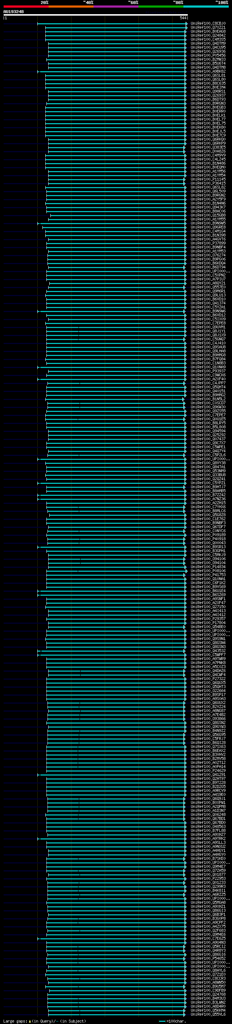The height and width of the screenshot is (1024, 232).
Task: Select the UniRef100_Q53NM9 label
Action: 208,471
